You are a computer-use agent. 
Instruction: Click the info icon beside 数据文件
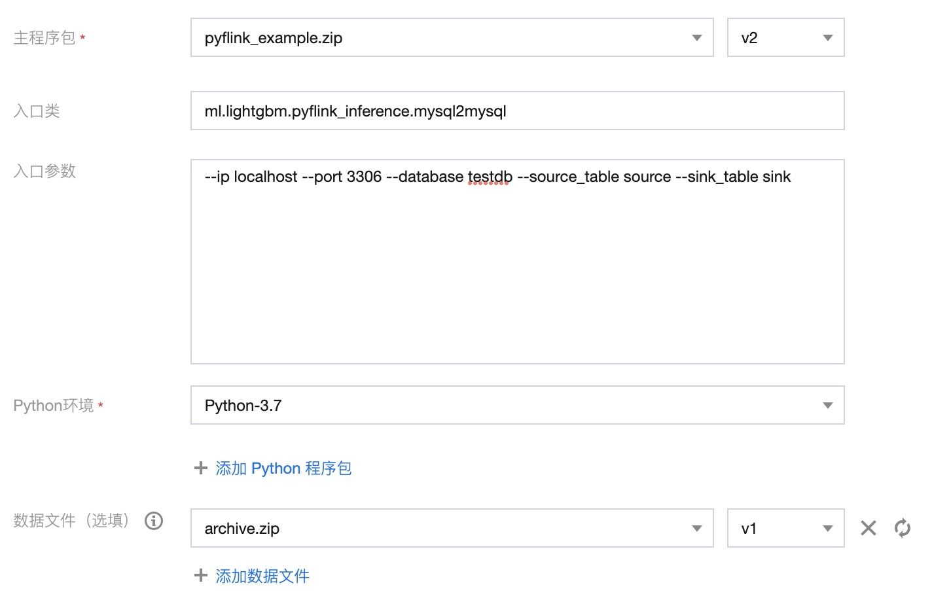(x=154, y=521)
